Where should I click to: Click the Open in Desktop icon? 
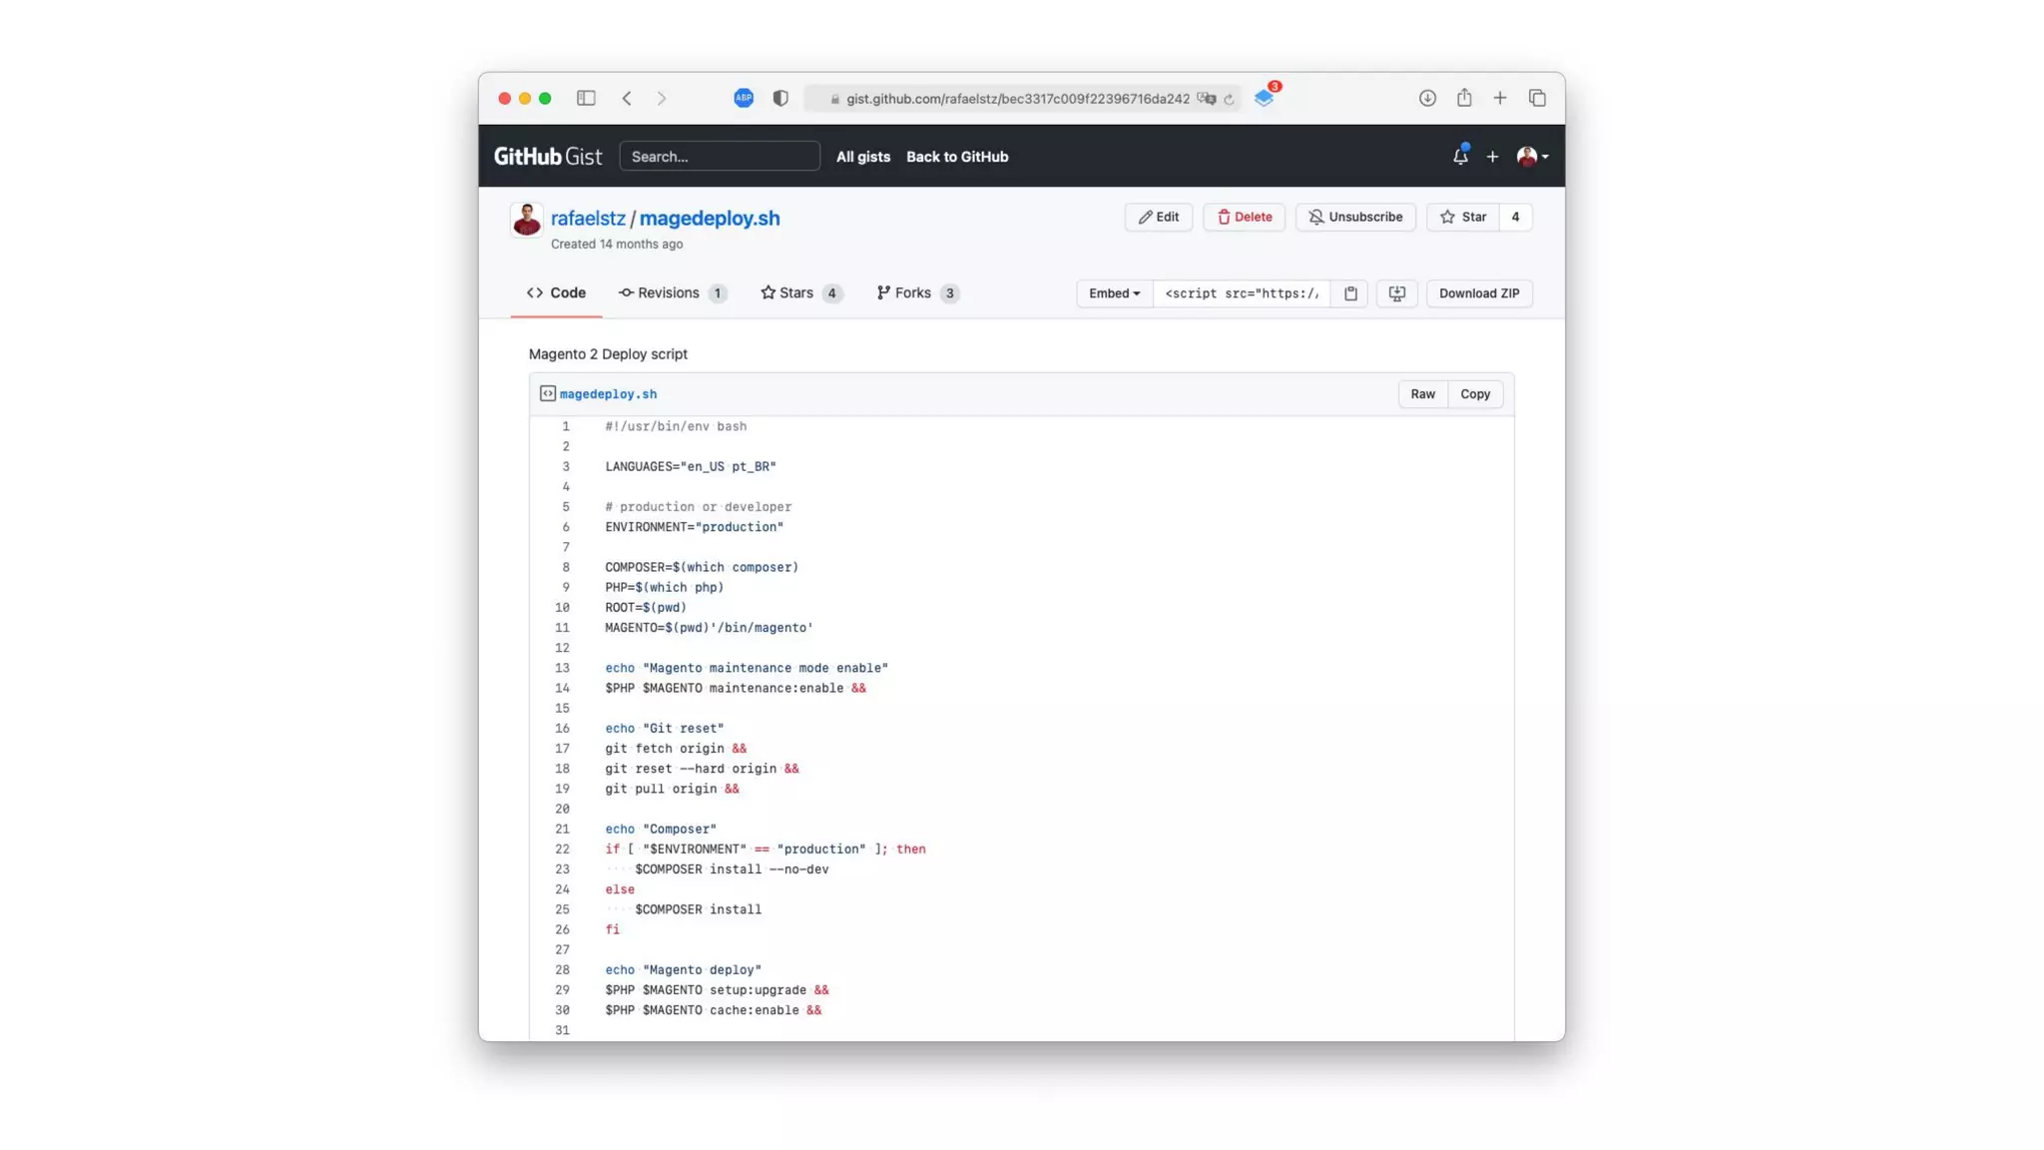(x=1396, y=293)
